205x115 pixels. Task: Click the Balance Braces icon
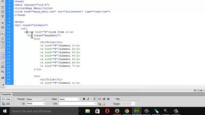click(x=3, y=27)
